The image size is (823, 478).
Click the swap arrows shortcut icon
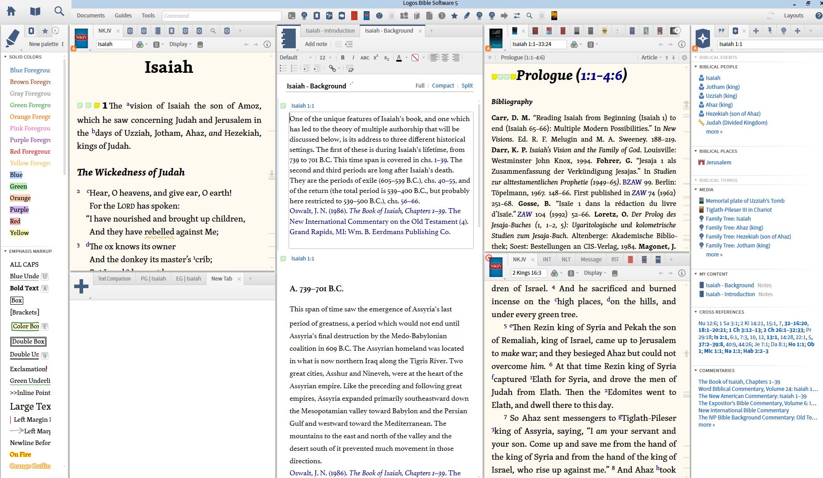point(517,16)
